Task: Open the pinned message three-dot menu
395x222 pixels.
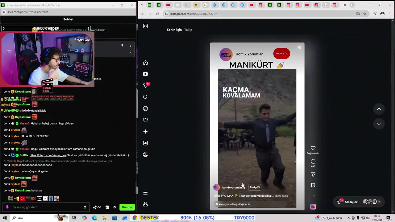Action: [x=130, y=46]
